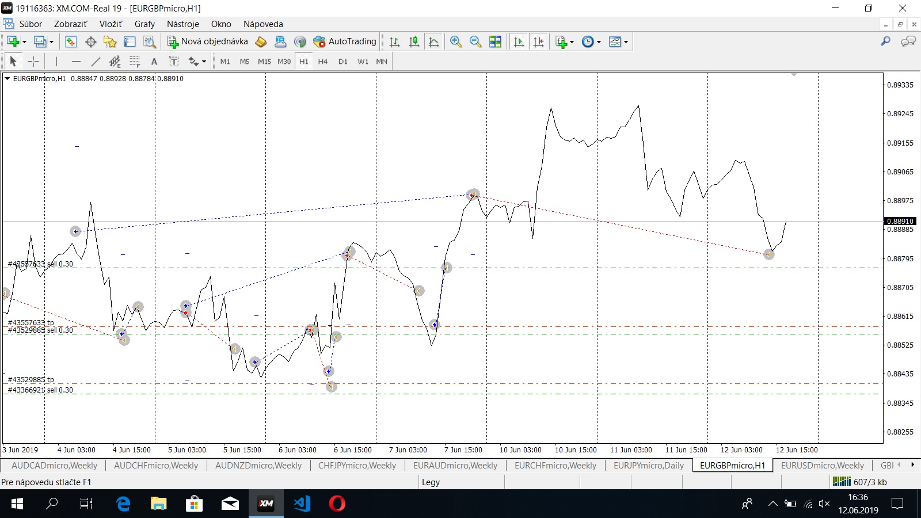The image size is (921, 518).
Task: Open the Vložiť menu
Action: point(111,24)
